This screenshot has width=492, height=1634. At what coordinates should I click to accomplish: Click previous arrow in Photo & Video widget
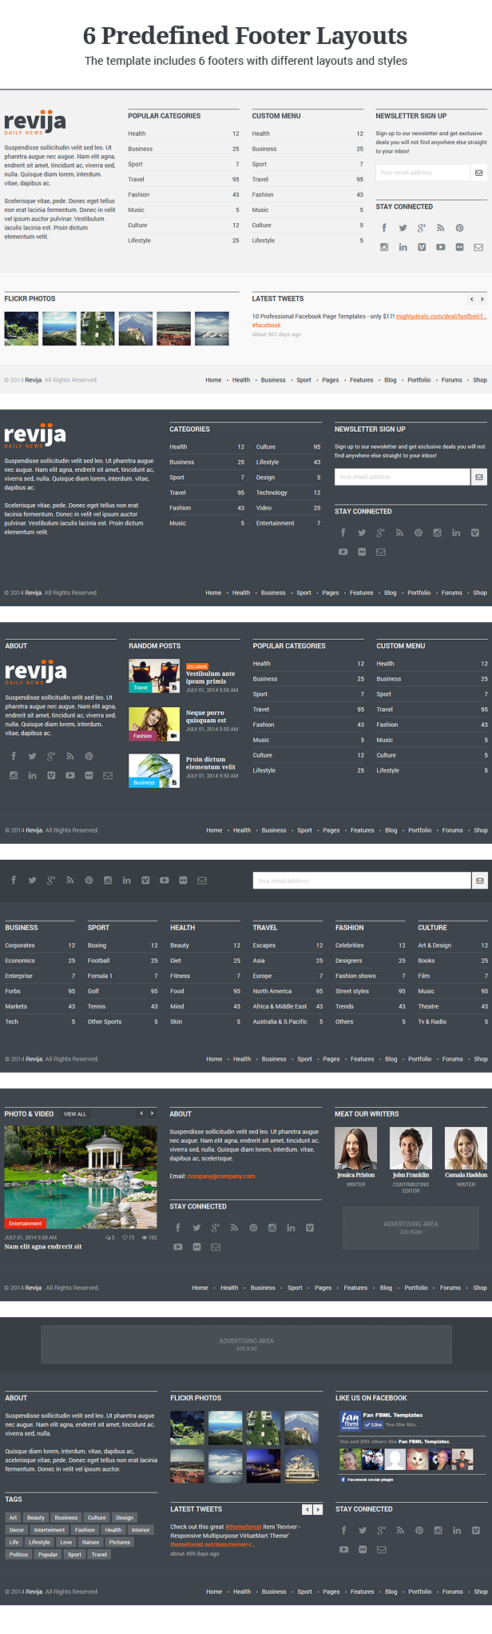click(x=141, y=1113)
